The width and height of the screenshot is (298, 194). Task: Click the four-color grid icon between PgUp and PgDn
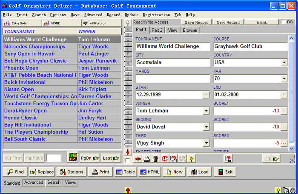(73, 157)
